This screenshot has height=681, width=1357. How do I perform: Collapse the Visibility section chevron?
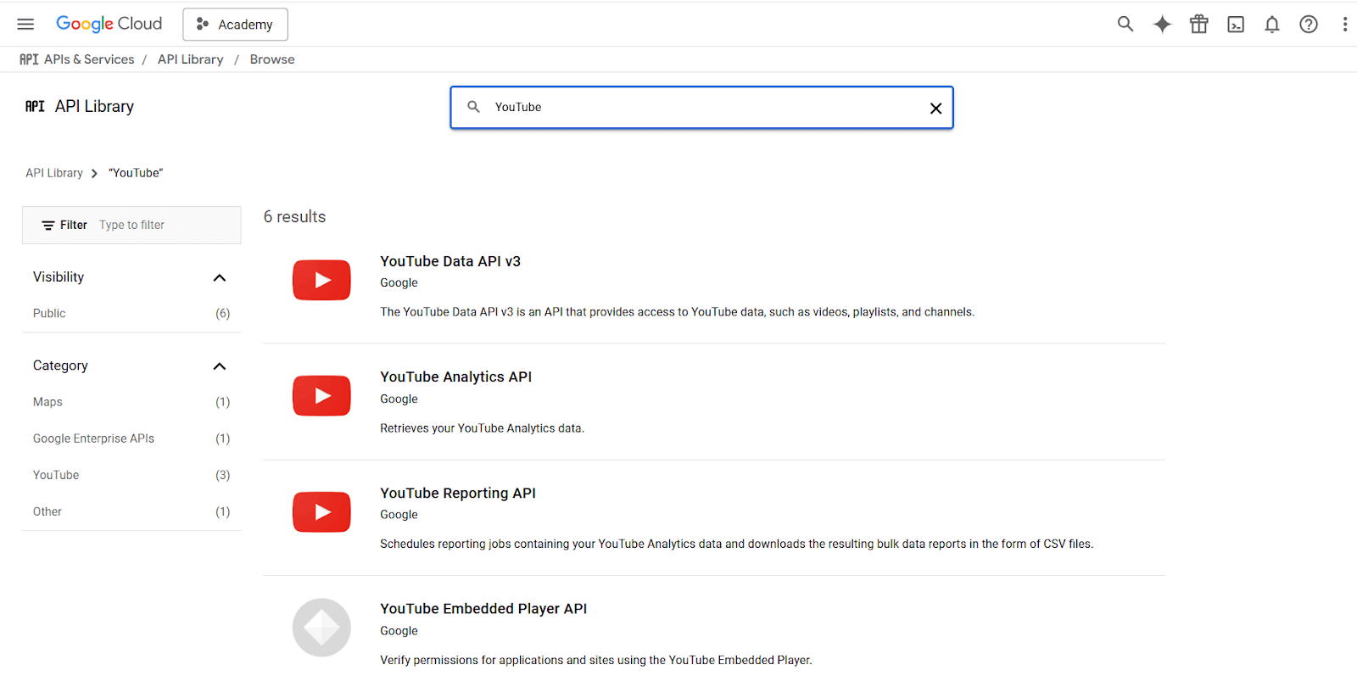click(220, 277)
